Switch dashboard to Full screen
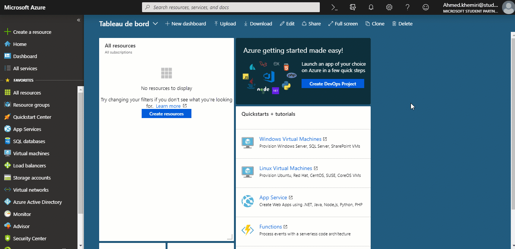The image size is (515, 249). click(343, 24)
